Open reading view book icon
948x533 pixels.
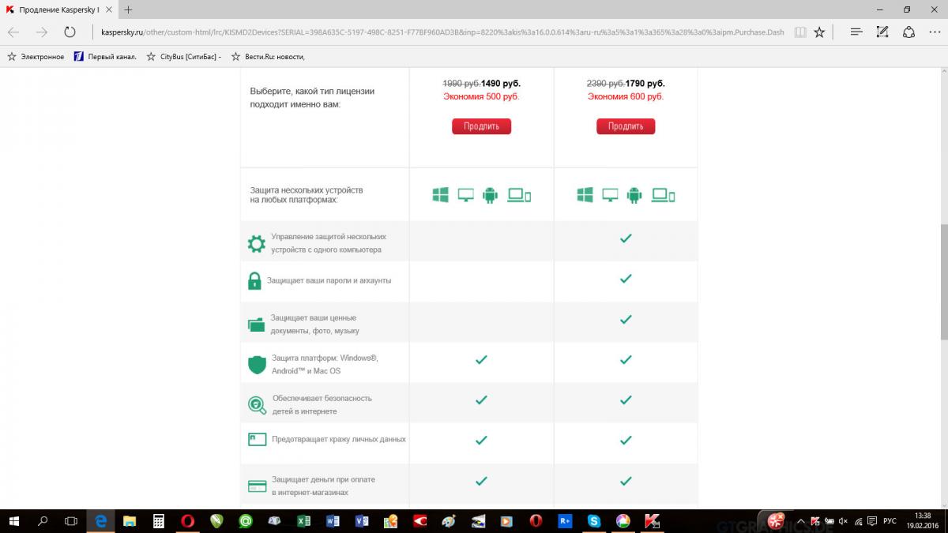[x=800, y=32]
